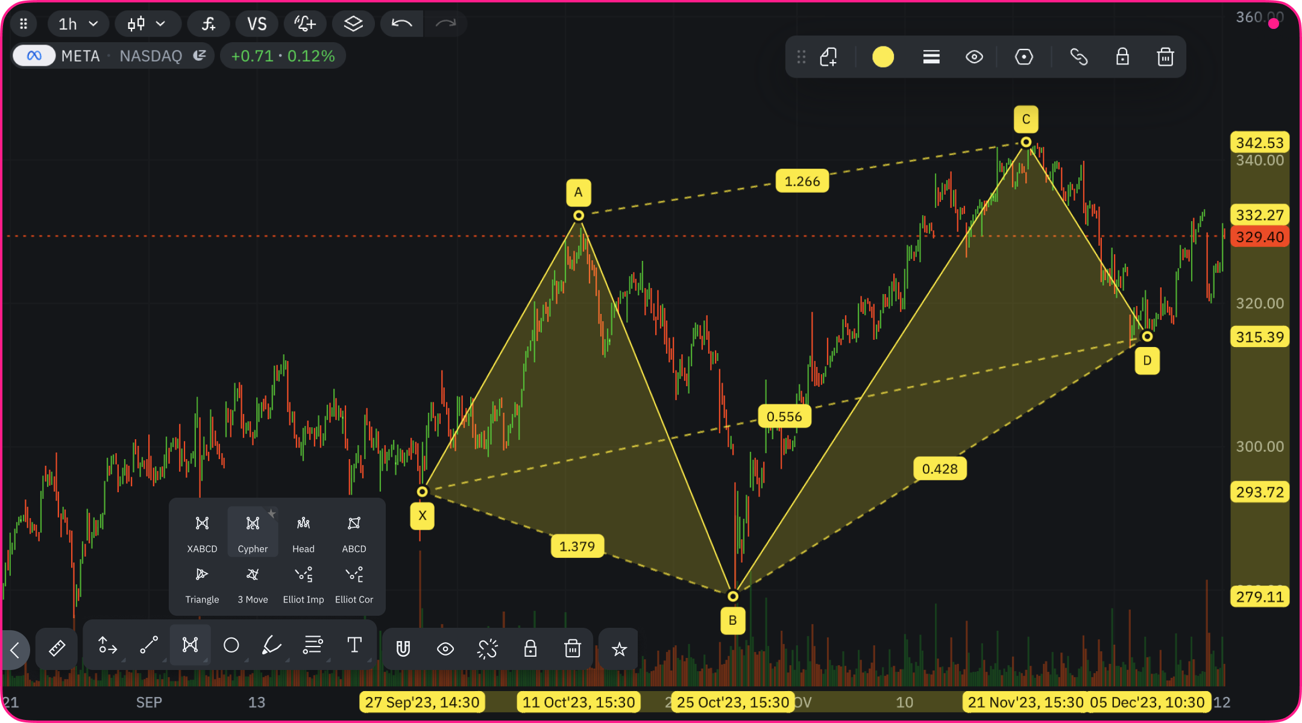
Task: Delete drawing with floating toolbar trash icon
Action: click(x=1165, y=57)
